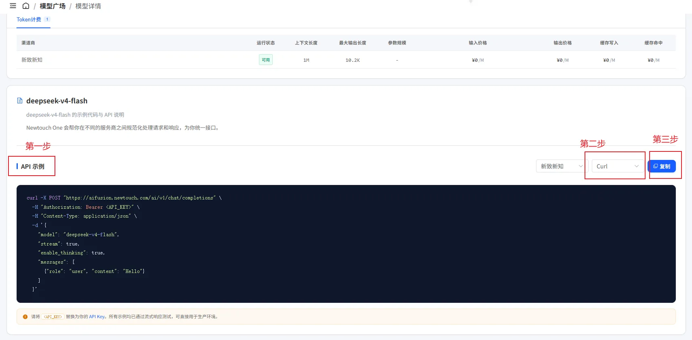Click inside the curl code block
The image size is (692, 340).
pyautogui.click(x=346, y=244)
